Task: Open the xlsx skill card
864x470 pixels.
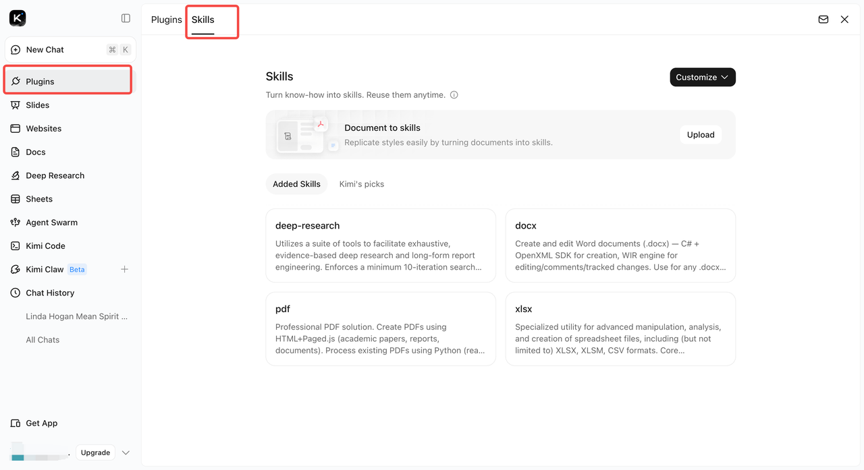Action: 620,329
